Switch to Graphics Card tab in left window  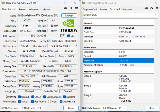[9, 9]
